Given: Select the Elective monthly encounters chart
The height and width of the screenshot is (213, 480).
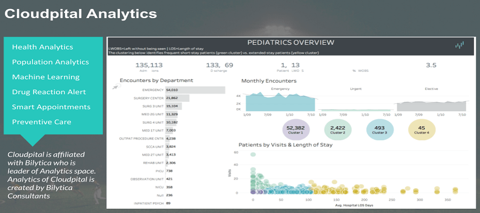Looking at the screenshot, I should [x=433, y=105].
